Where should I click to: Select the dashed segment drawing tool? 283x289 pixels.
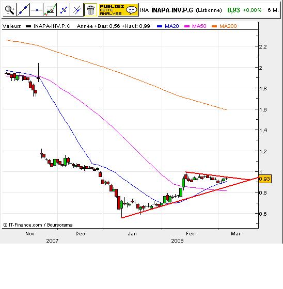(64, 10)
